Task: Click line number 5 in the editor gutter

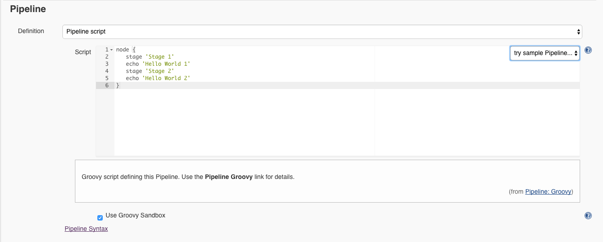Action: point(107,78)
